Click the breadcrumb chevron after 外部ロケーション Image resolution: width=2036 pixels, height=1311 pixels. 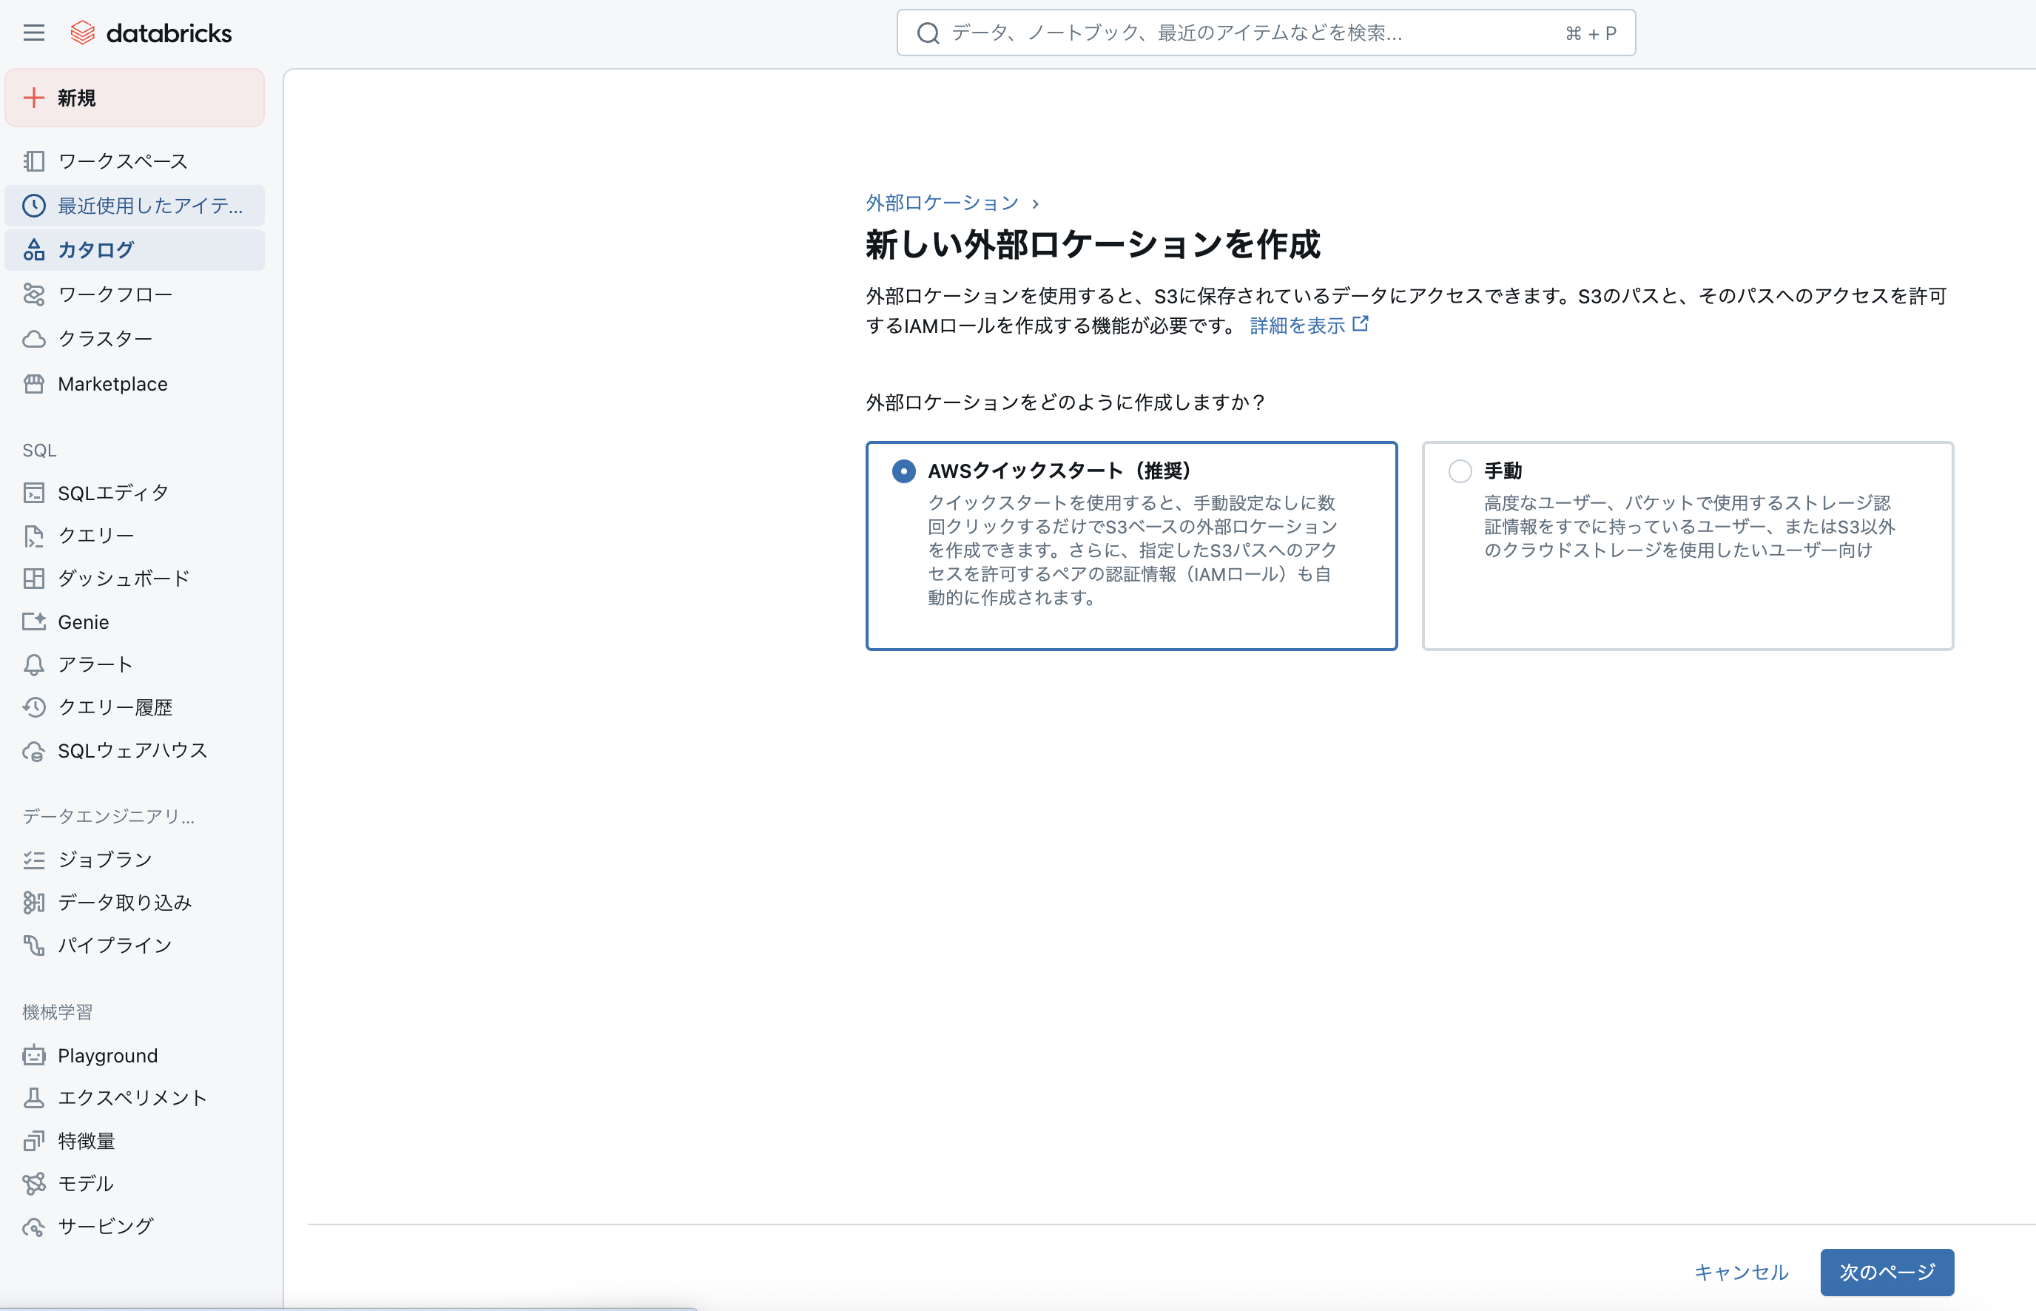coord(1035,204)
